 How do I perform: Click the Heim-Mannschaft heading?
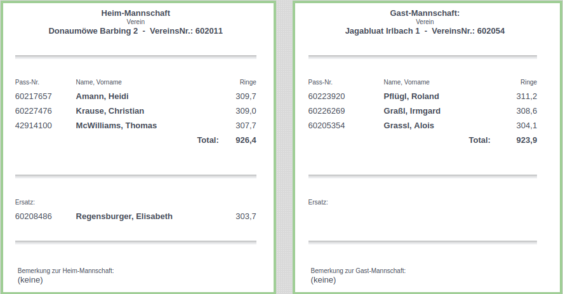click(136, 13)
